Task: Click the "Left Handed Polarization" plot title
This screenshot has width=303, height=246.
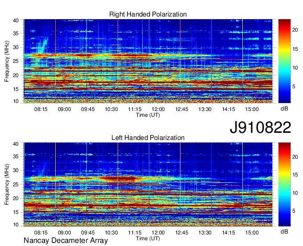Action: tap(148, 138)
